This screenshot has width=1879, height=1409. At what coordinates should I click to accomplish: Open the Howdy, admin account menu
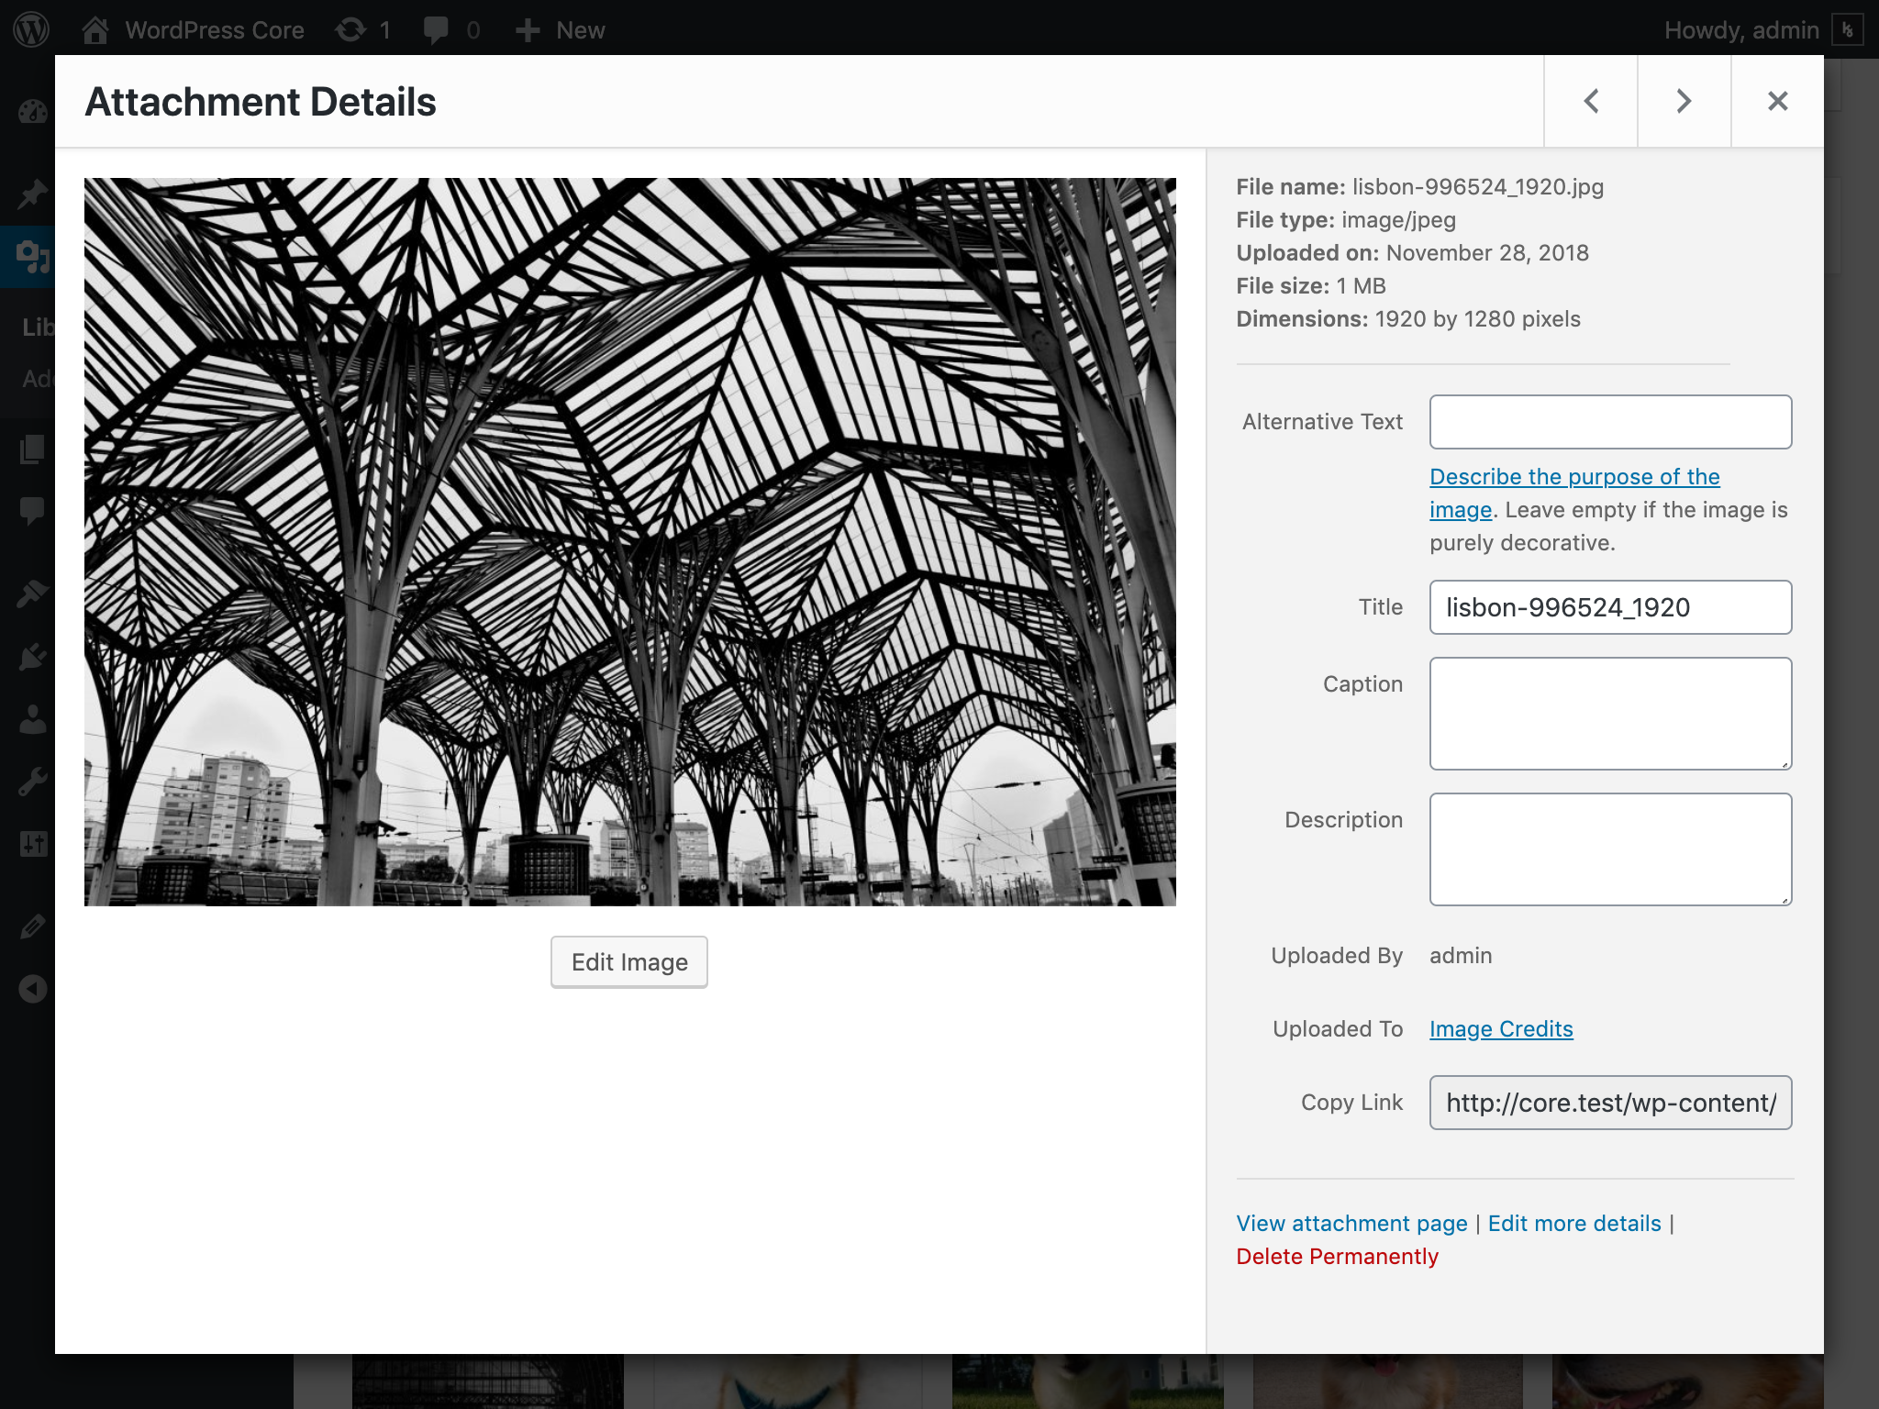pyautogui.click(x=1763, y=29)
